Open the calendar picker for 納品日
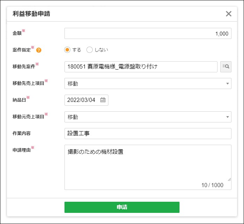The image size is (244, 224). pyautogui.click(x=103, y=100)
